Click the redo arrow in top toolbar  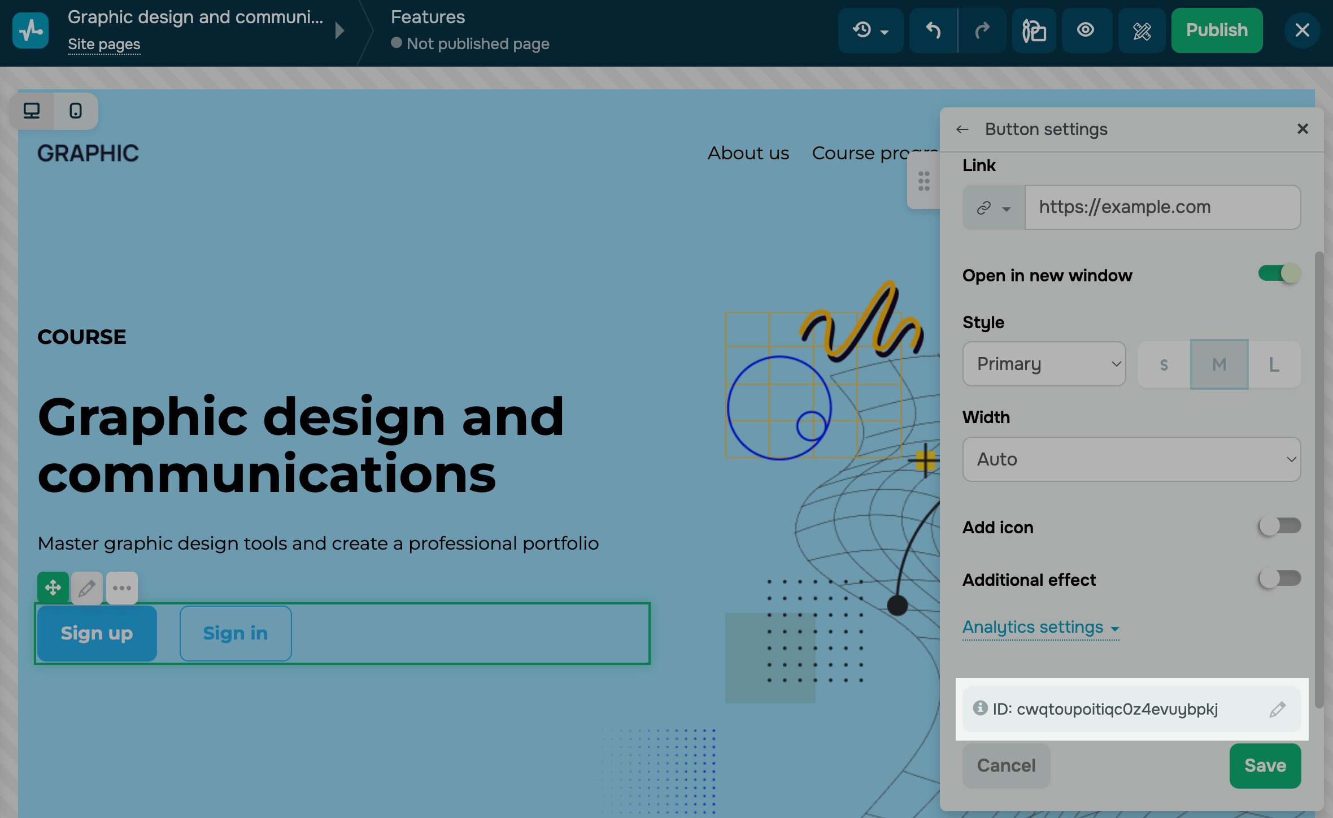point(982,31)
